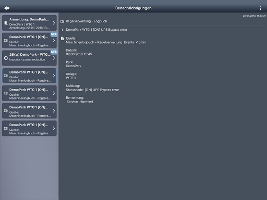Screen dimensions: 267x200
Task: Click NEU badge on first WTG 1 notification
Action: pos(54,34)
